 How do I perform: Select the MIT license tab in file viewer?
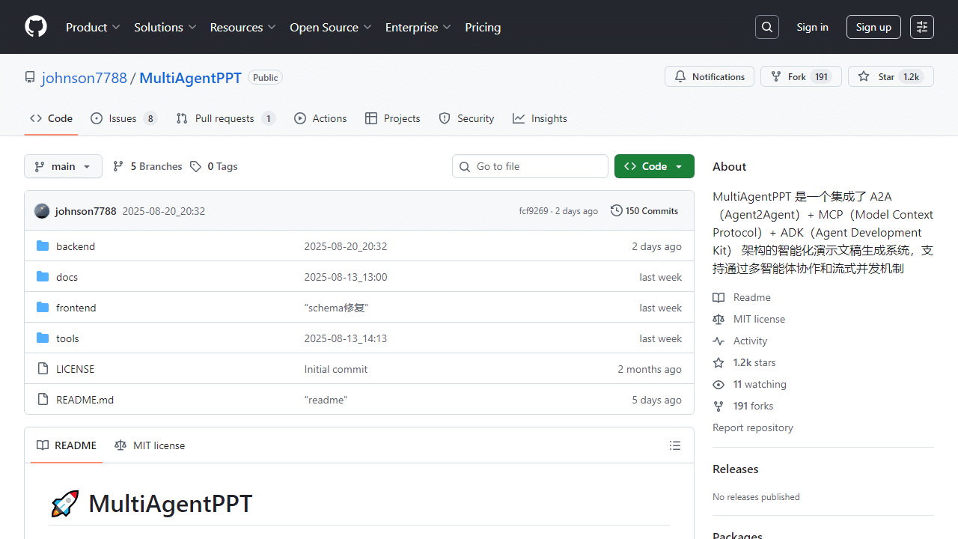[x=150, y=445]
